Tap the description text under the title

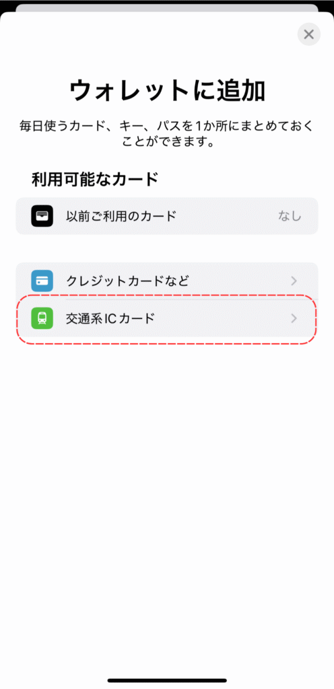tap(167, 134)
